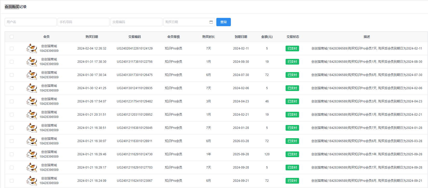Image resolution: width=428 pixels, height=188 pixels.
Task: Open the calendar icon in 购买日期 field
Action: click(211, 22)
